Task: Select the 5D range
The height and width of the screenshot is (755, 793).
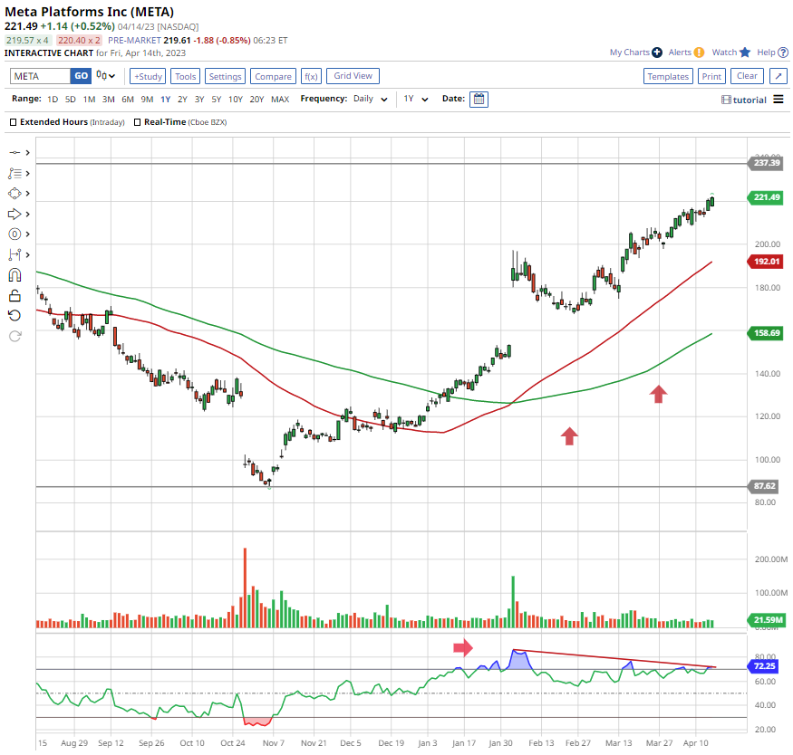Action: 71,100
